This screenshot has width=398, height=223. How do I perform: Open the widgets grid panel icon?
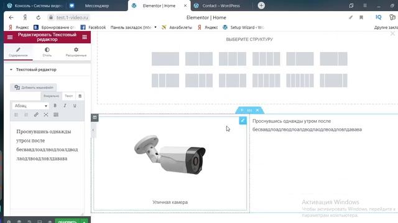85,37
